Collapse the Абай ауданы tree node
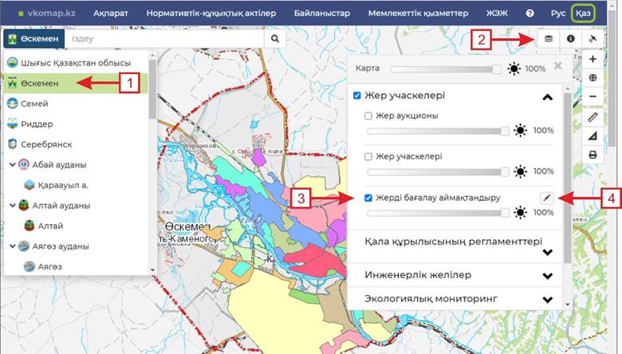This screenshot has width=622, height=354. tap(13, 165)
